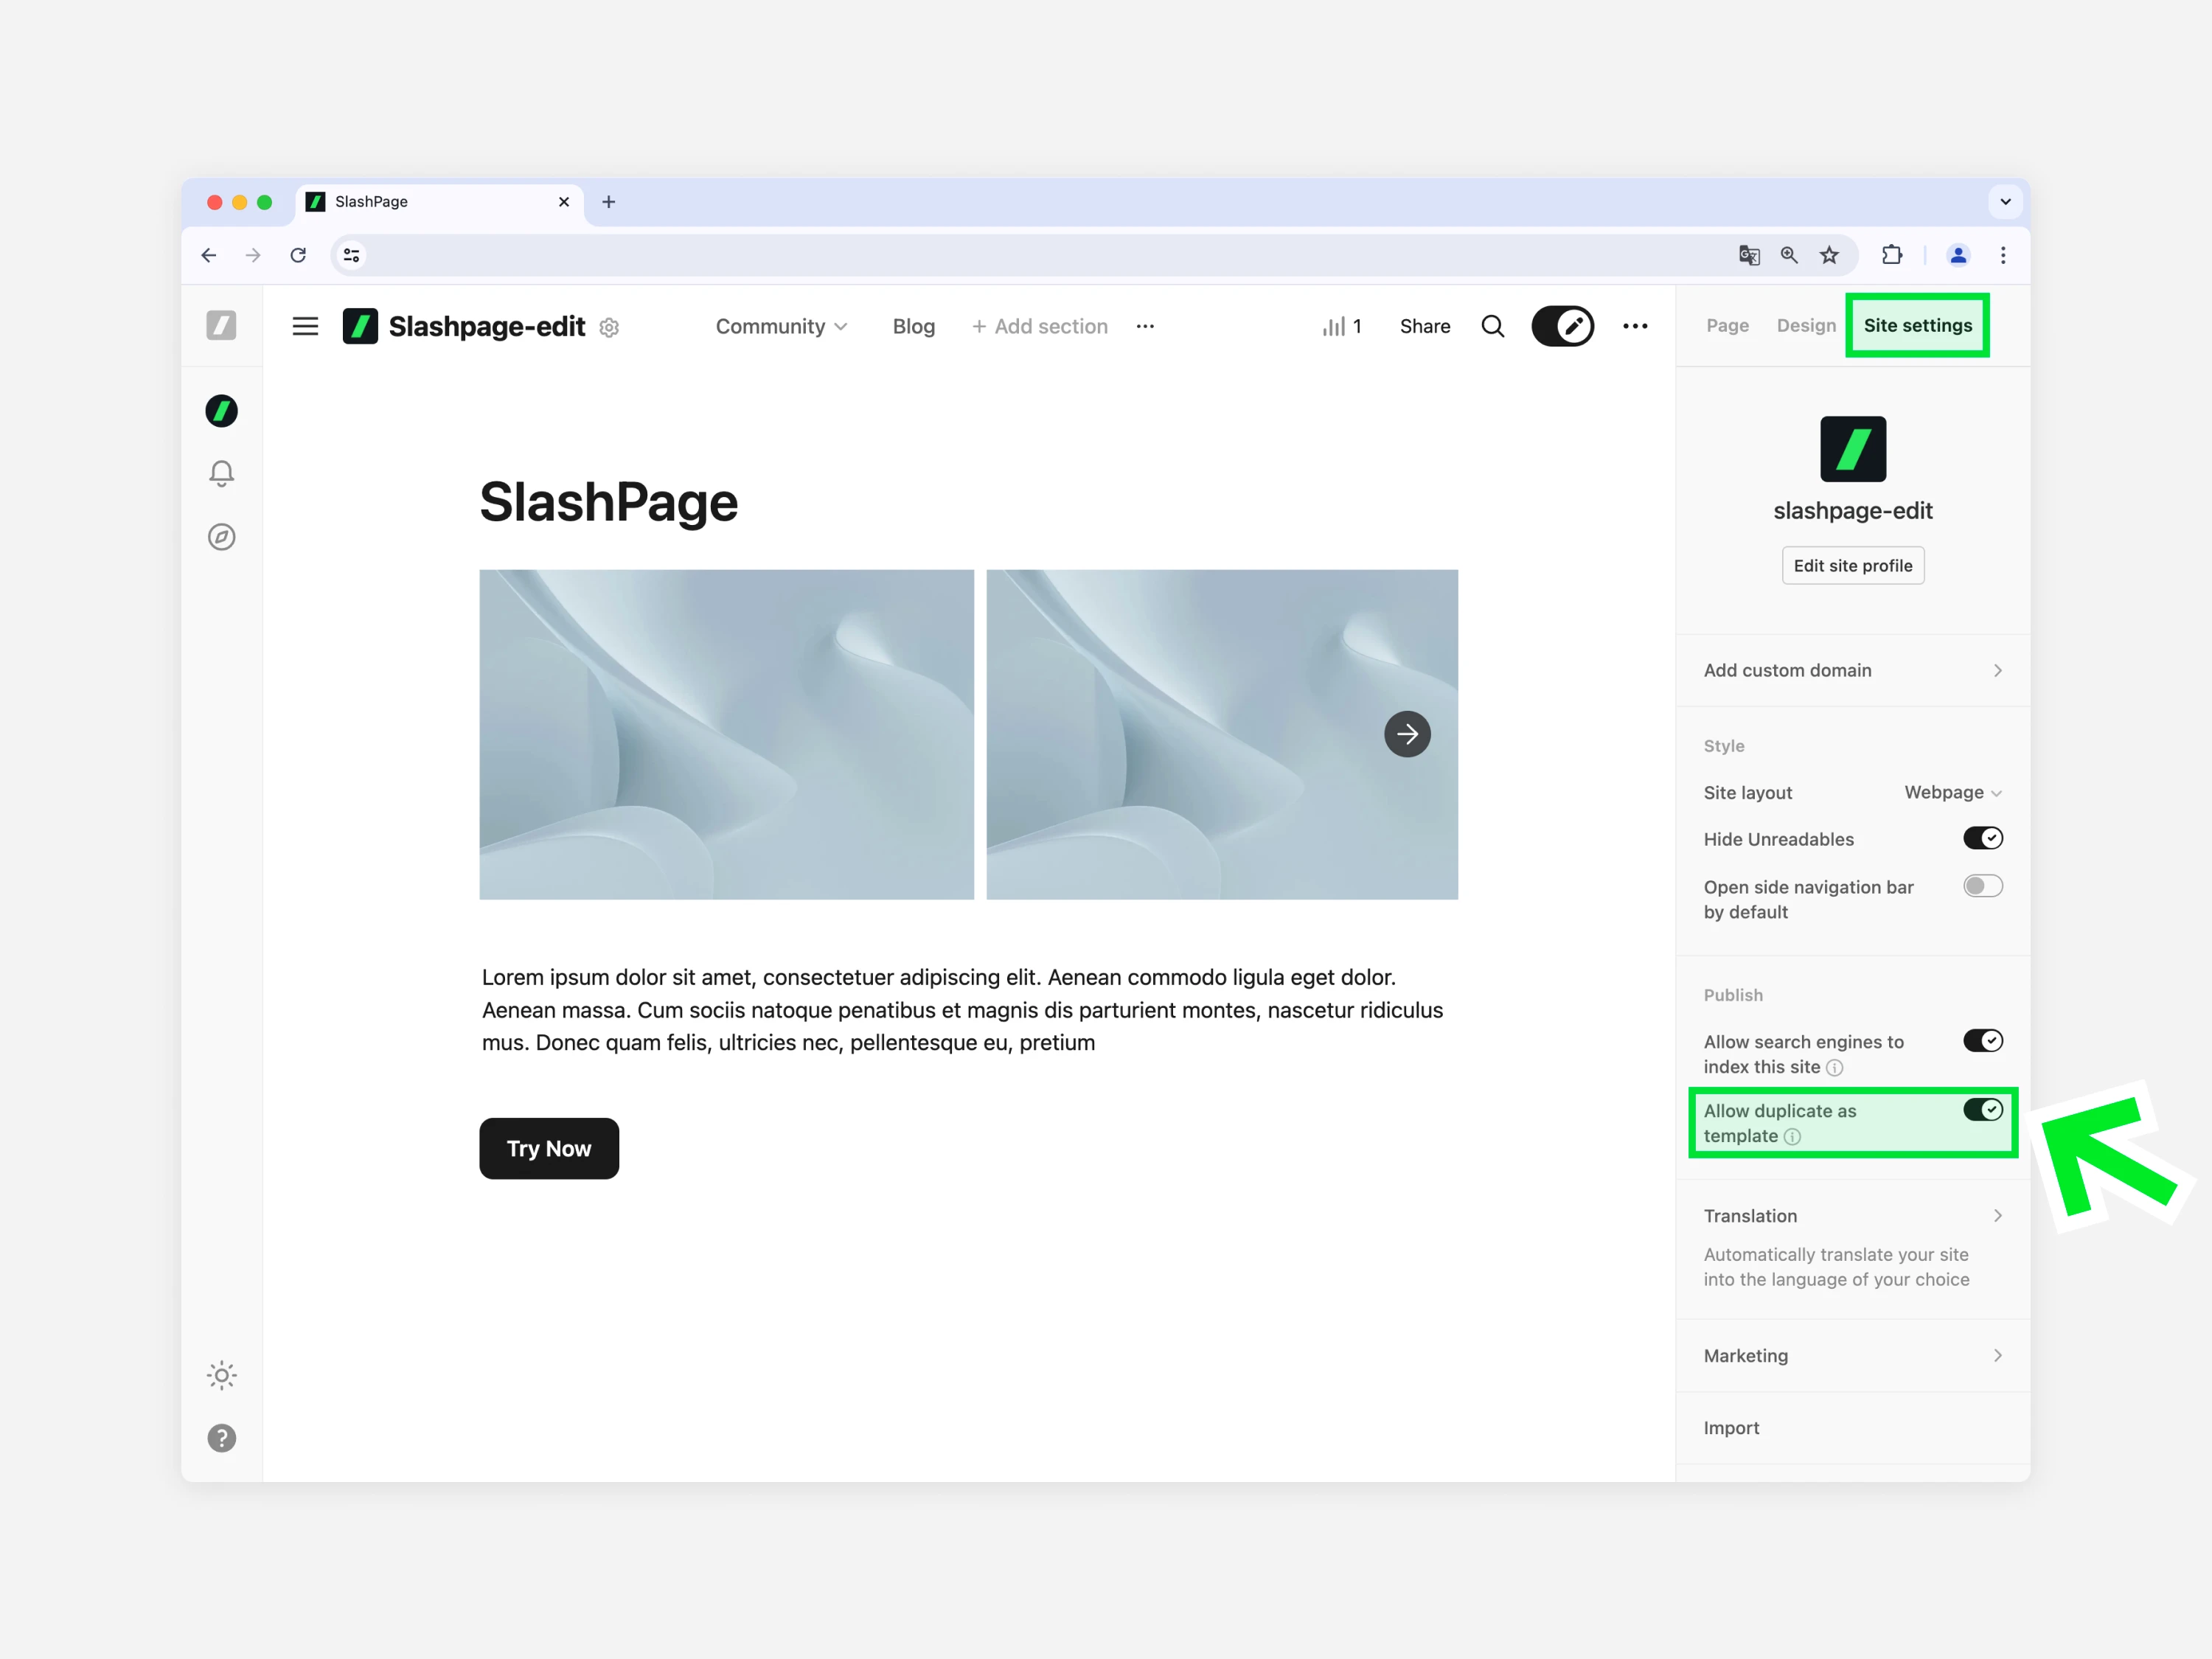The height and width of the screenshot is (1659, 2212).
Task: Reload the browser page
Action: (298, 255)
